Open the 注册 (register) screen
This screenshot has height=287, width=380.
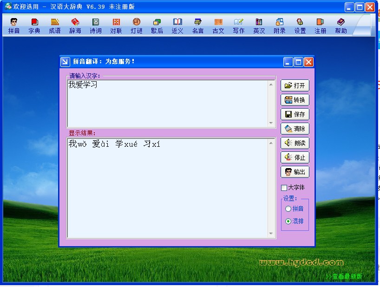click(320, 26)
